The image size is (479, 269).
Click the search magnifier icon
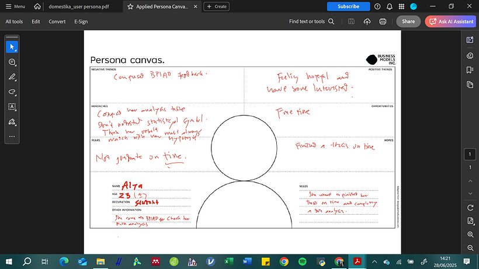pos(331,22)
